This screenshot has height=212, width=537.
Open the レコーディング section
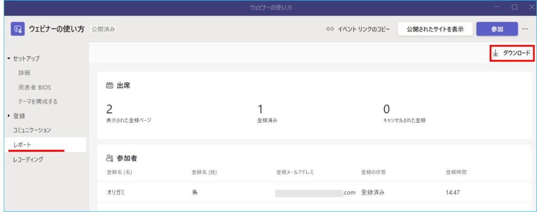click(x=28, y=159)
